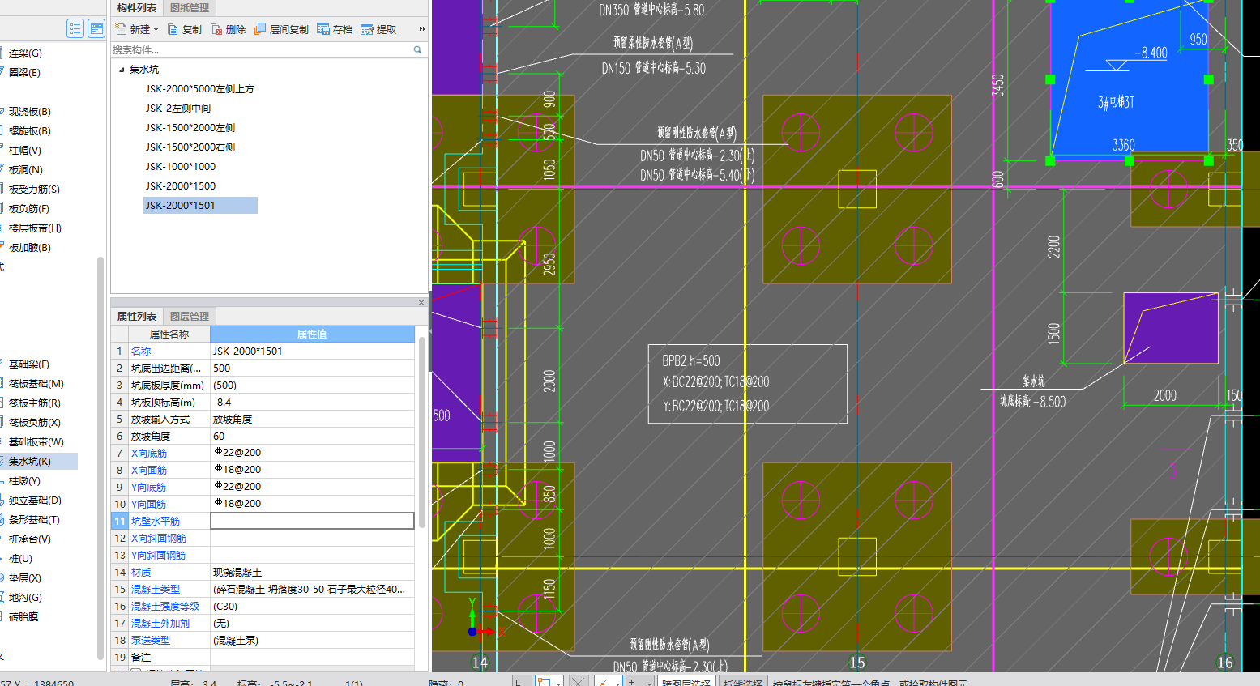The height and width of the screenshot is (686, 1260).
Task: Click the purple 集水坑 sump pit shape
Action: coord(1171,328)
